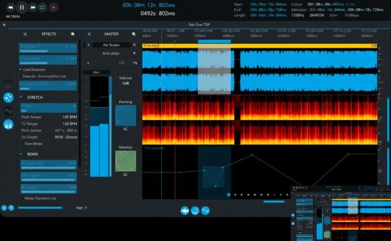Click the Pitch Tempo 120 BPM value

[x=70, y=117]
